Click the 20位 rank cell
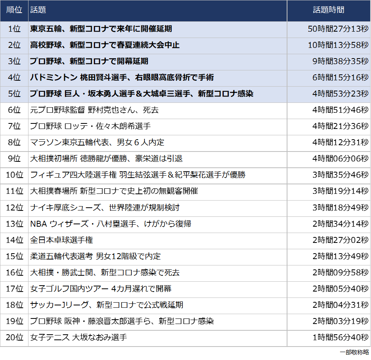Screen dimensions: 371x360 tap(14, 338)
